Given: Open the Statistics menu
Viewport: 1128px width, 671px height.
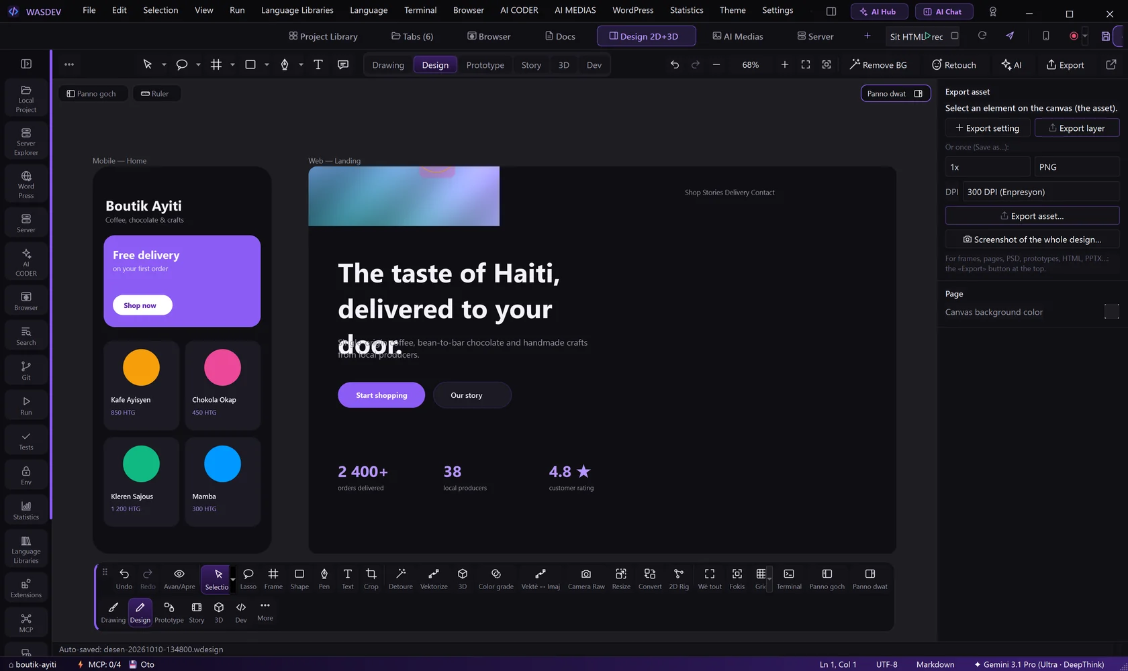Looking at the screenshot, I should (x=686, y=10).
